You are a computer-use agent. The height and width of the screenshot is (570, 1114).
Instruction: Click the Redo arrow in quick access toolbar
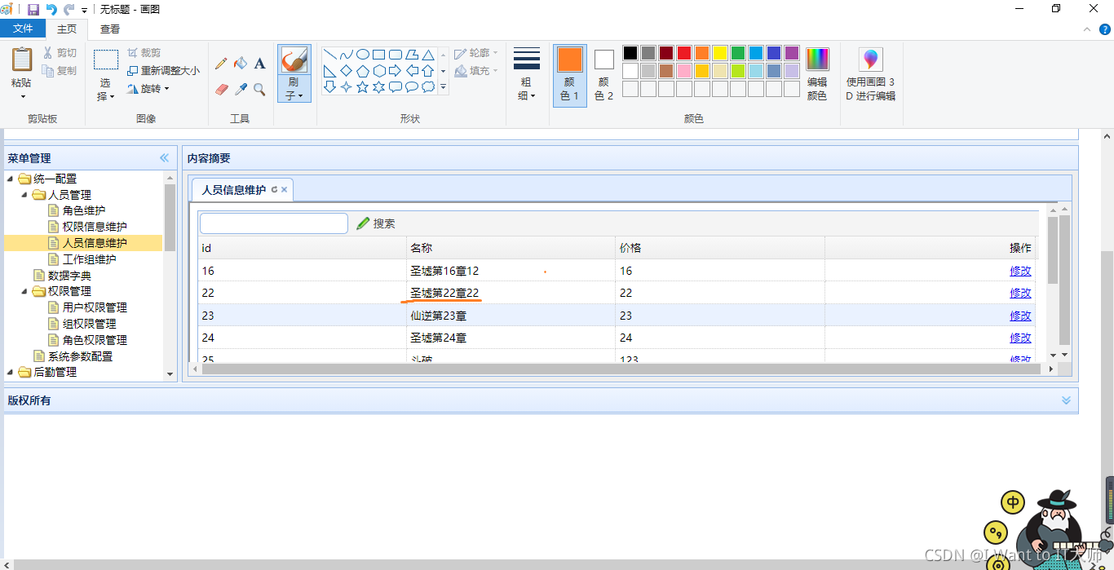click(x=69, y=9)
